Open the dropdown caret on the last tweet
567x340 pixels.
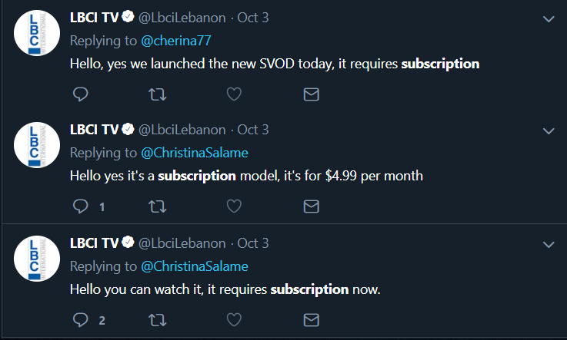click(549, 245)
